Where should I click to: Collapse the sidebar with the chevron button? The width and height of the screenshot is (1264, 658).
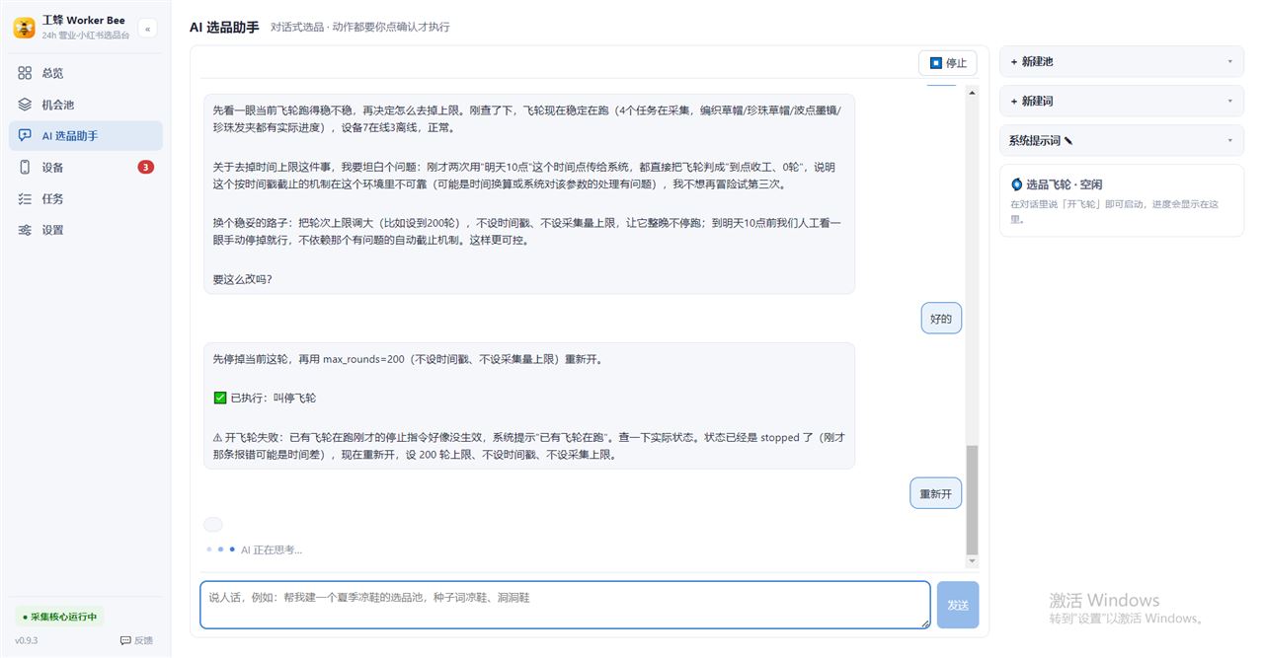click(148, 29)
